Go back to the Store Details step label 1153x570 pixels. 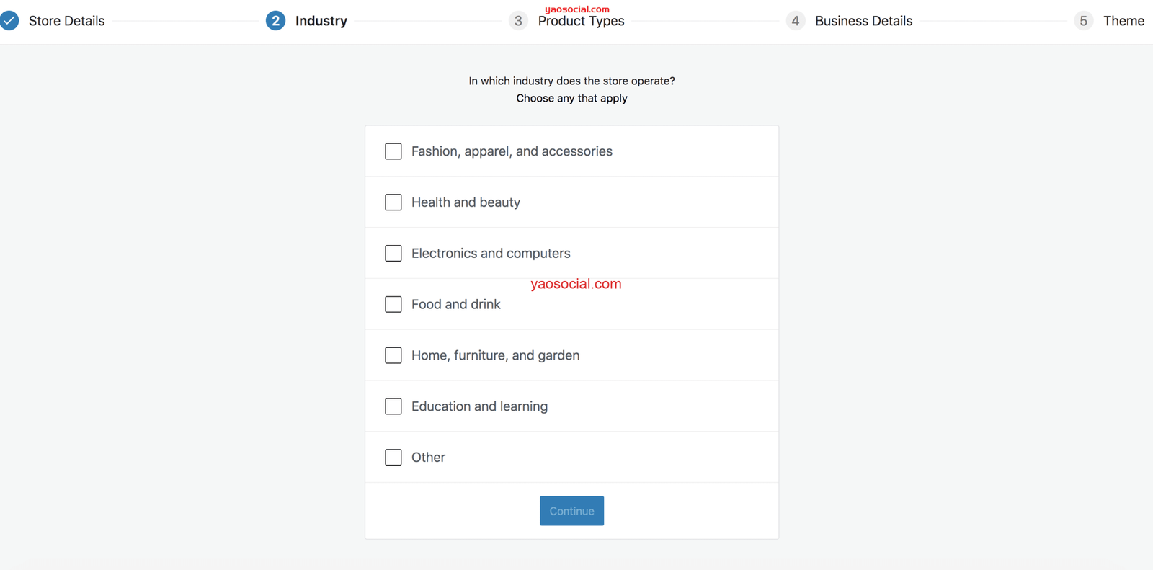(x=66, y=21)
